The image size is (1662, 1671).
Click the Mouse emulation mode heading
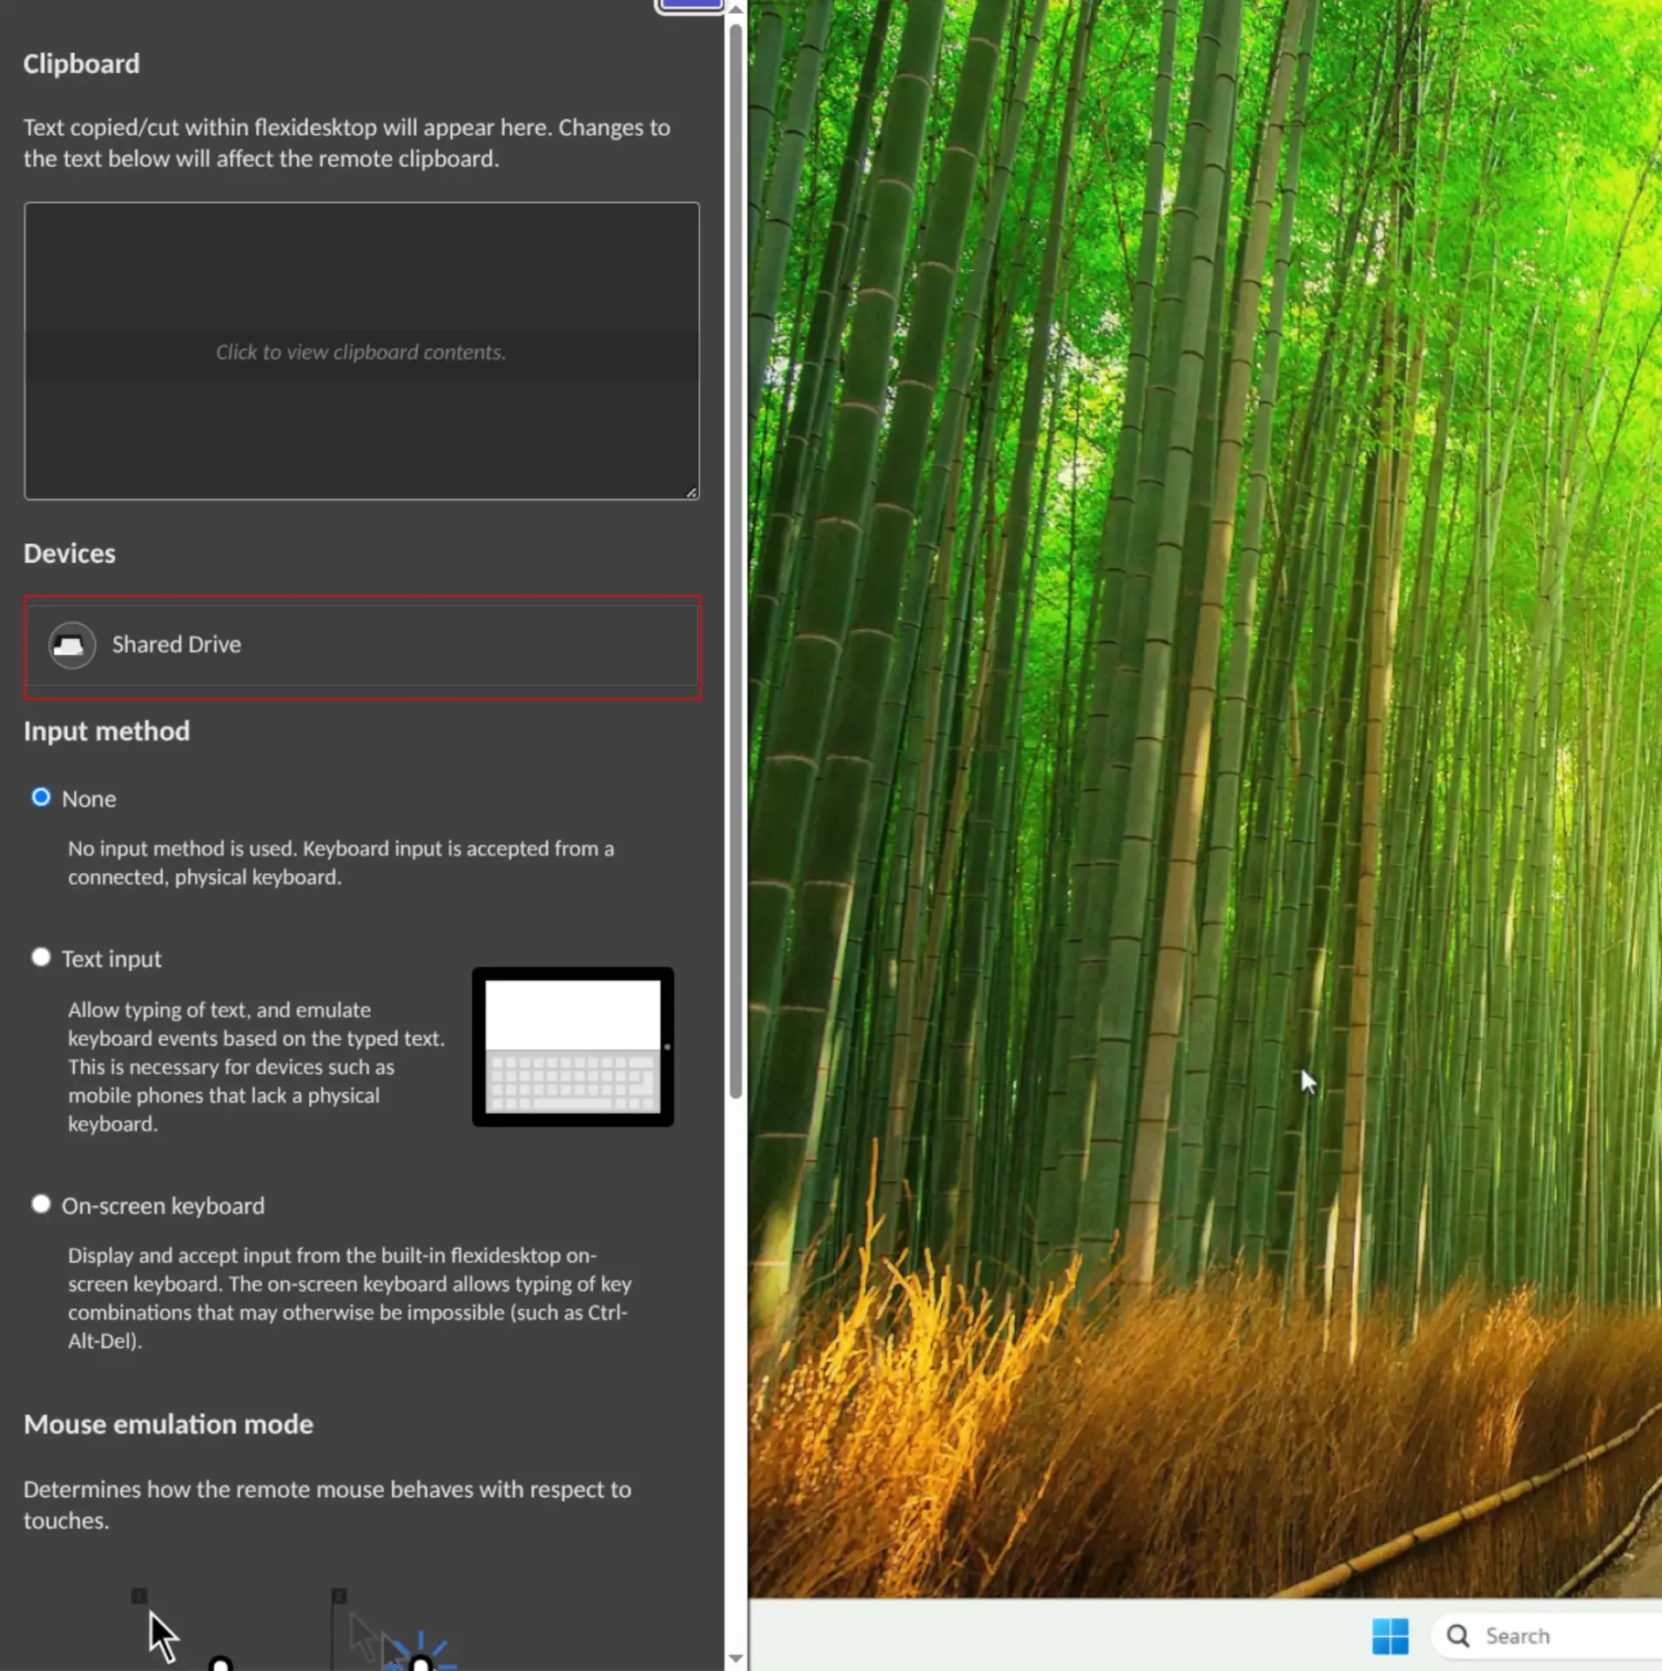(168, 1425)
